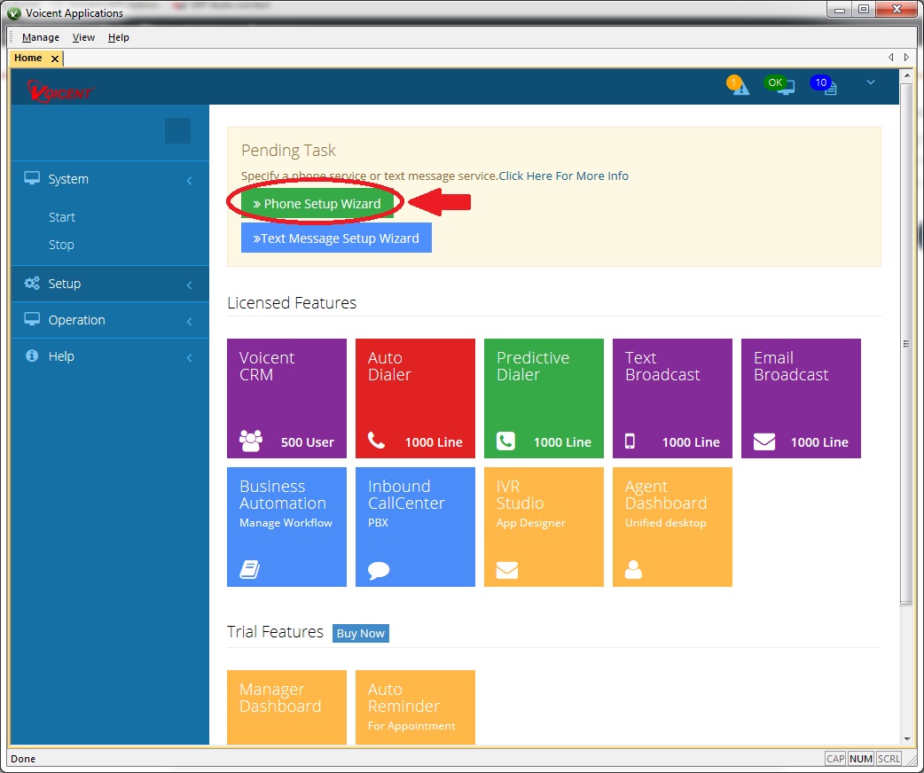Open the Voicent CRM tile
The image size is (924, 773).
point(286,398)
